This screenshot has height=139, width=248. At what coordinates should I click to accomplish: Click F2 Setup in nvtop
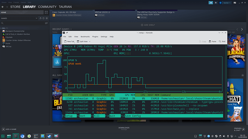pos(69,116)
